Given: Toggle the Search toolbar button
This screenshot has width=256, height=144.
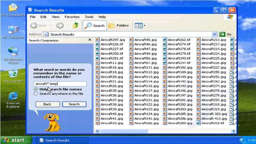Looking at the screenshot, I should coord(95,26).
